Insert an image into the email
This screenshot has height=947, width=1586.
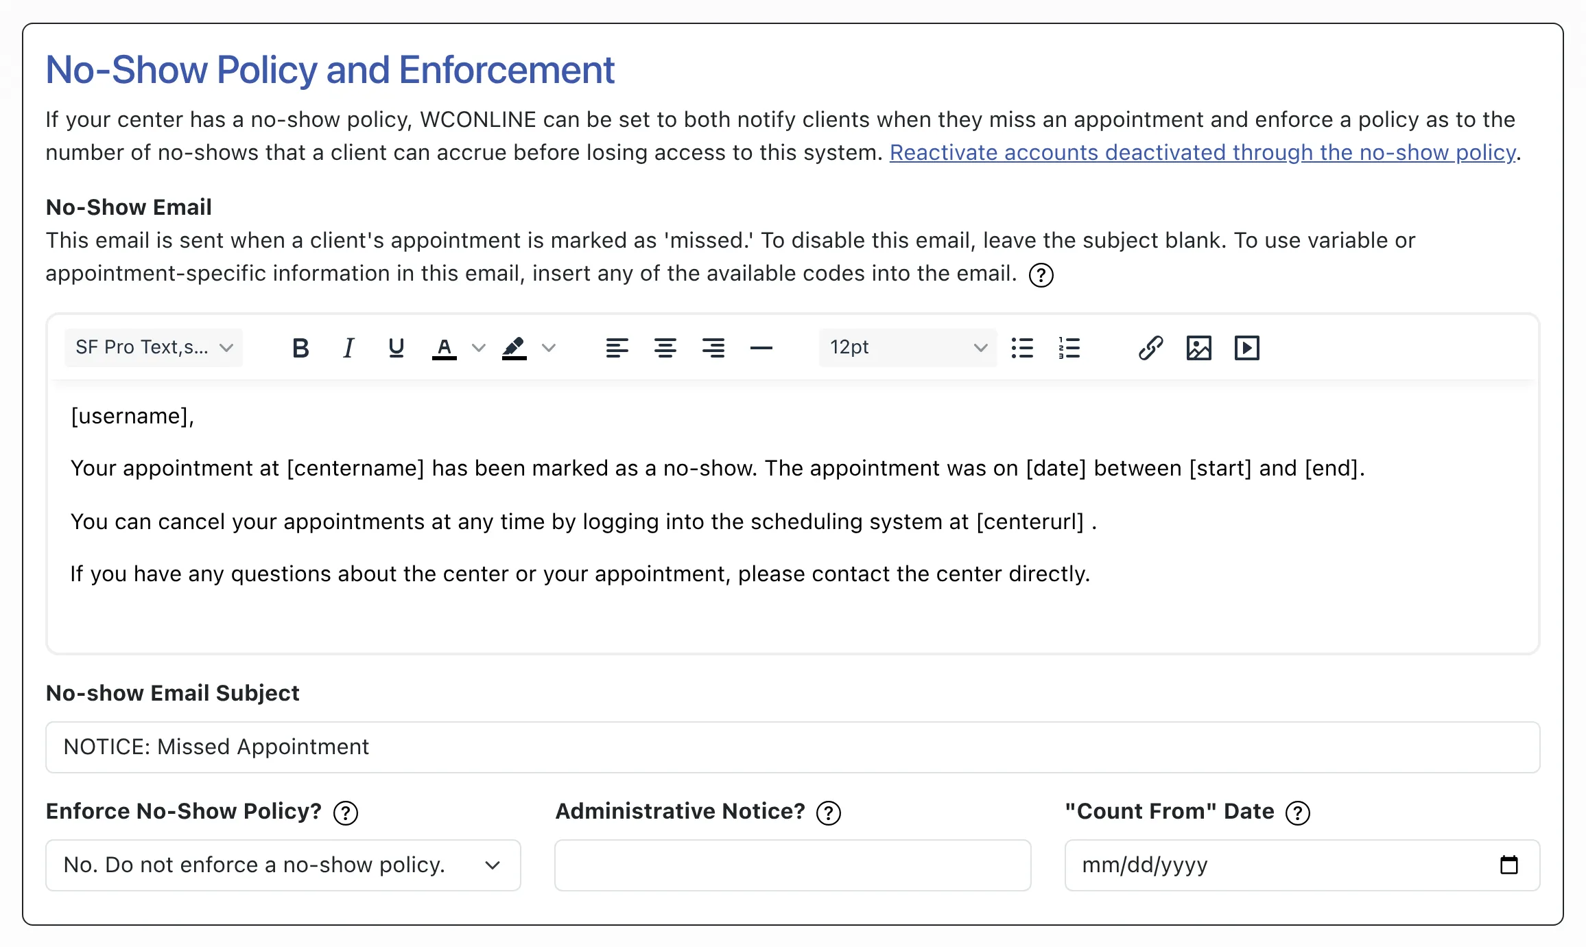[1199, 348]
